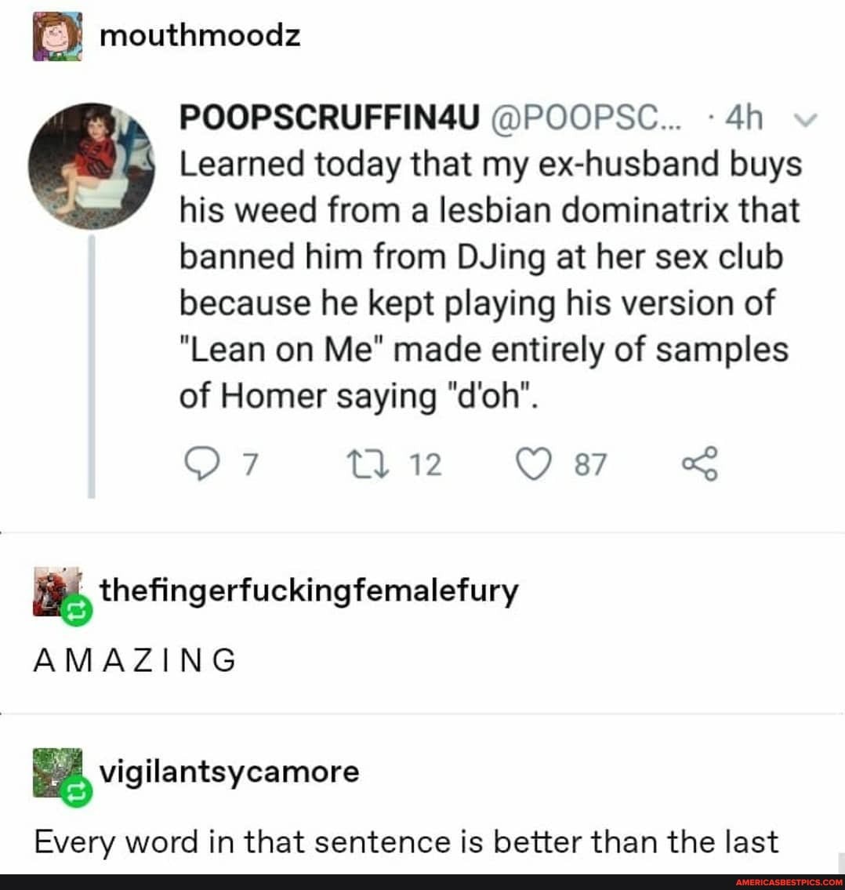Go to the mouthmoodz blog name
The image size is (845, 890).
[x=200, y=36]
